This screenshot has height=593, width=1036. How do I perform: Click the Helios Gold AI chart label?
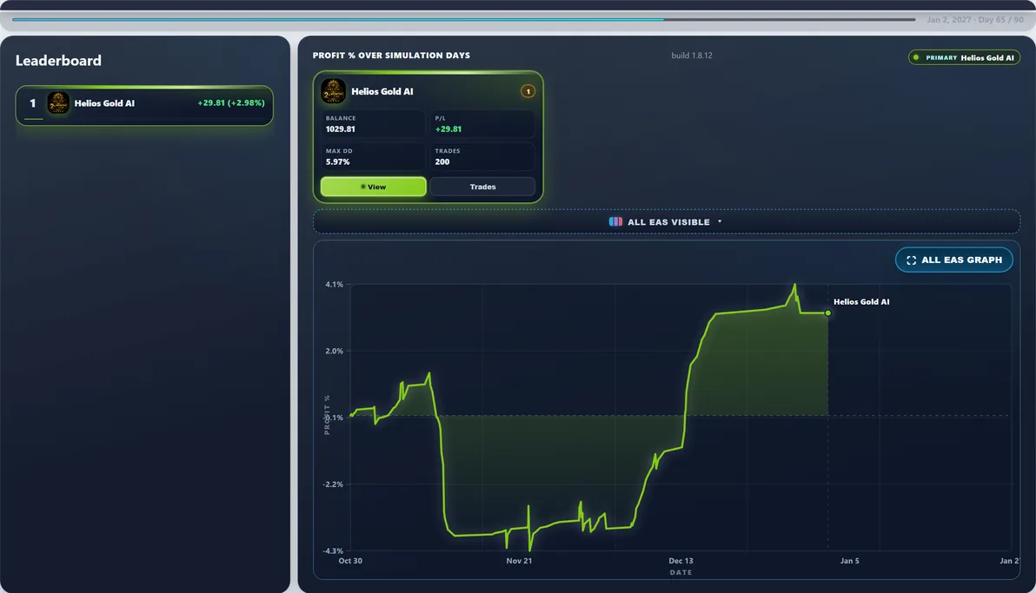tap(861, 302)
